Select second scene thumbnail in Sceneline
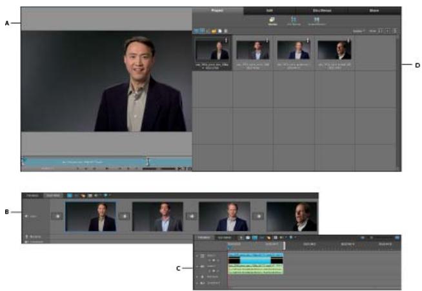 [157, 216]
